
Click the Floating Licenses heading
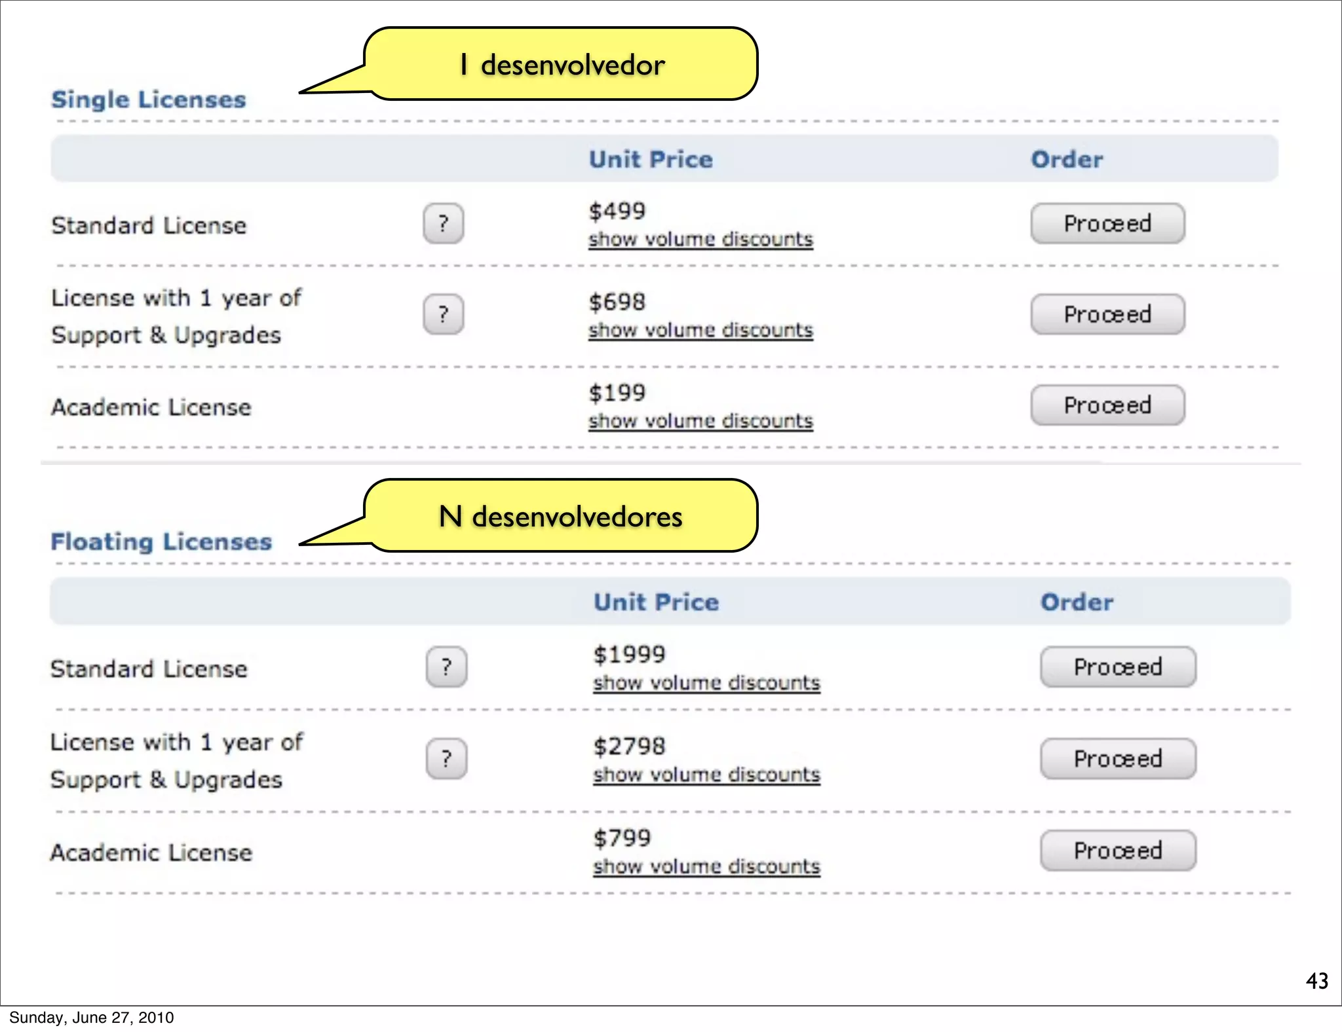coord(161,542)
